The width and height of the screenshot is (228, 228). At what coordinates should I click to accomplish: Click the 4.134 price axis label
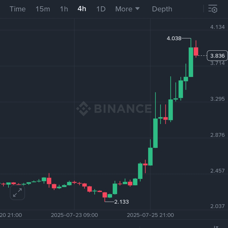coord(218,27)
